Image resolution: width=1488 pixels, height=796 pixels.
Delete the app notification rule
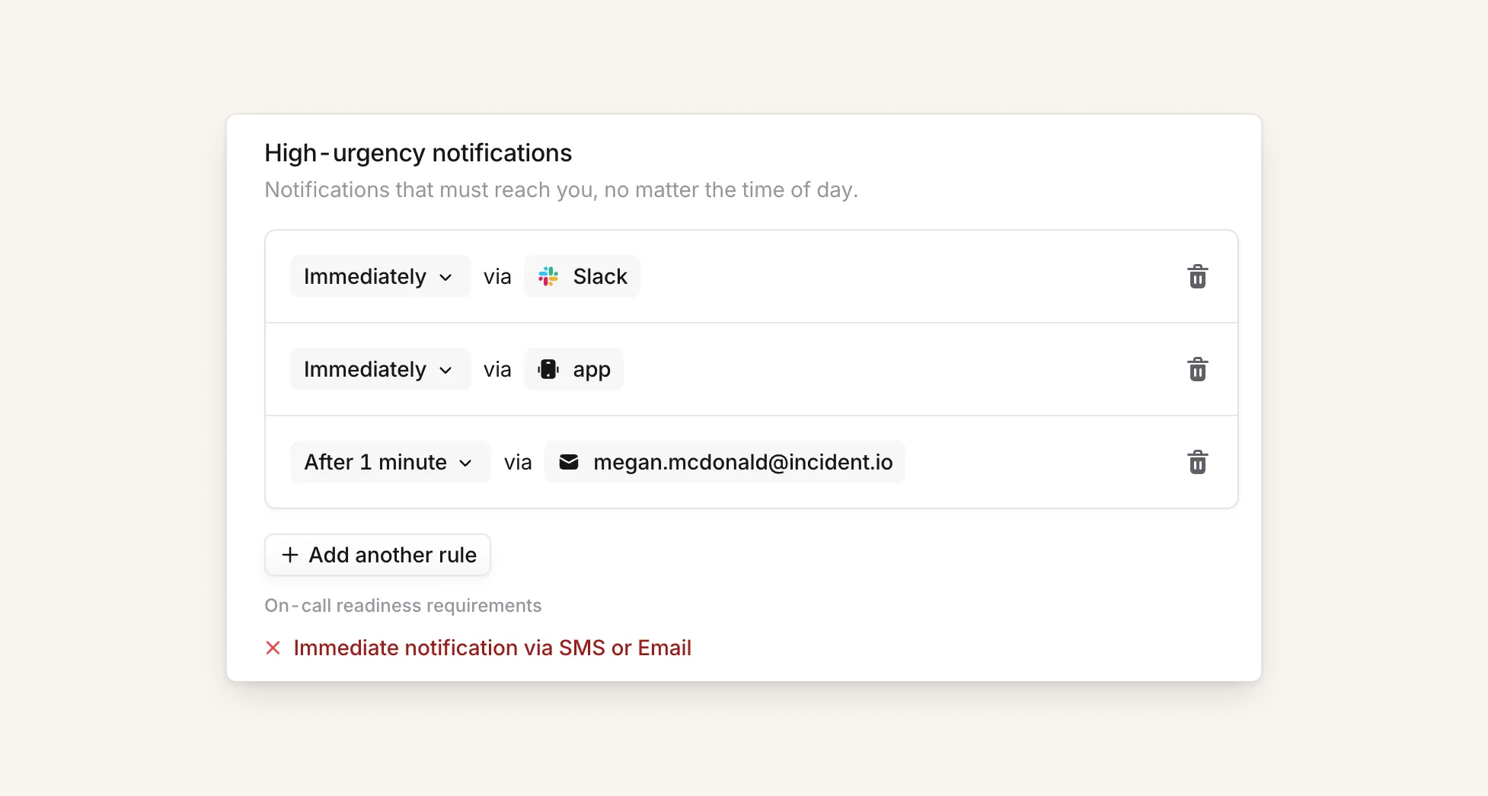[x=1197, y=369]
